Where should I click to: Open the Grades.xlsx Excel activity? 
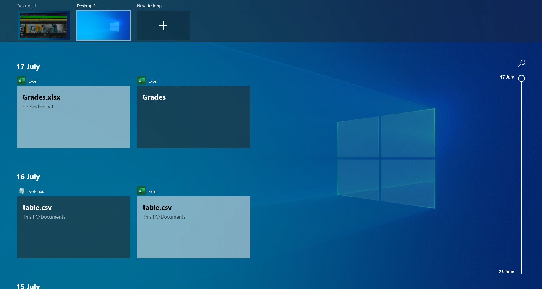point(73,117)
